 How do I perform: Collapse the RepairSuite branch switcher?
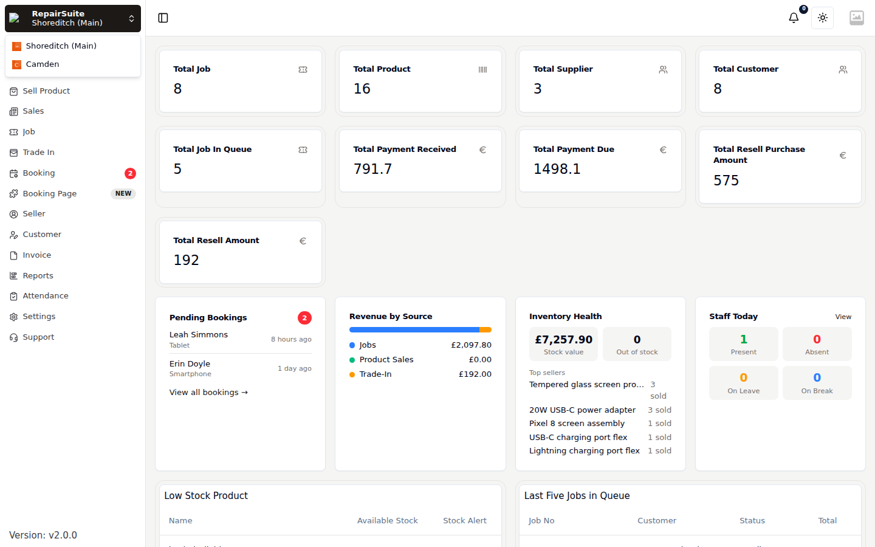(73, 18)
